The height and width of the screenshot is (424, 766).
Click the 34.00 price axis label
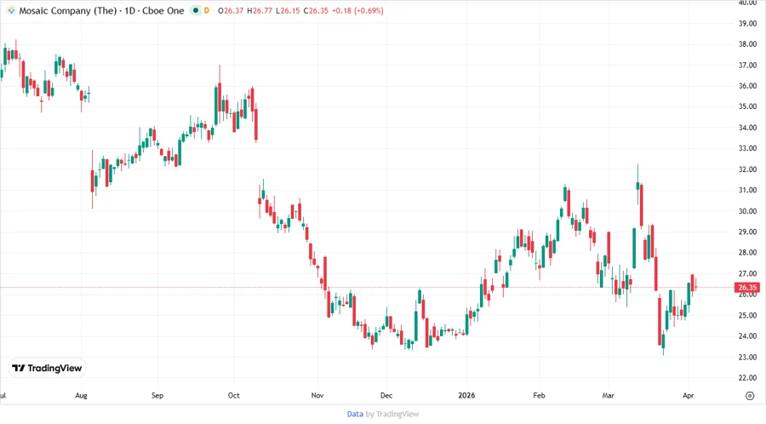click(747, 128)
